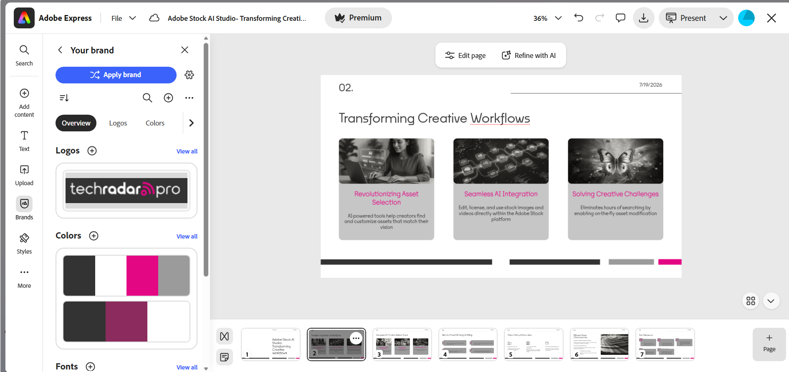This screenshot has width=789, height=372.
Task: Click the download button
Action: click(x=644, y=18)
